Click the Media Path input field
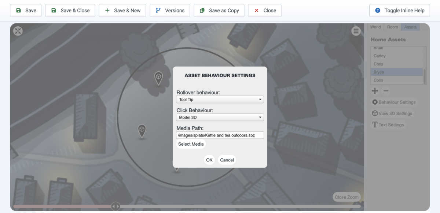The width and height of the screenshot is (440, 213). (x=220, y=135)
